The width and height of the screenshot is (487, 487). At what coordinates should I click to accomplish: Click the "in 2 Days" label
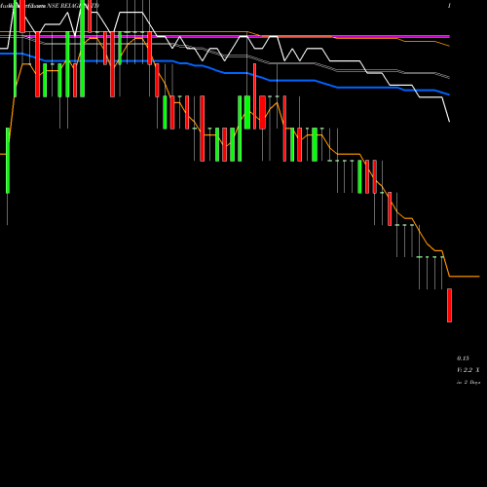pos(468,382)
